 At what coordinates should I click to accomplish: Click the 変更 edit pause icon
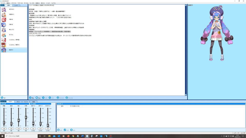pyautogui.click(x=65, y=130)
